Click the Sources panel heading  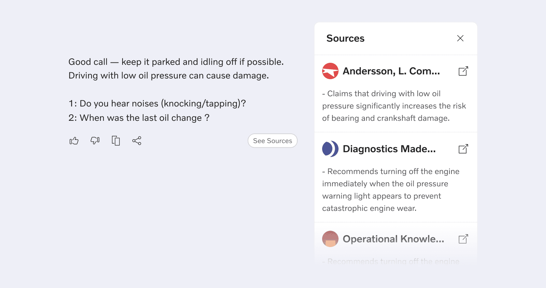(345, 38)
